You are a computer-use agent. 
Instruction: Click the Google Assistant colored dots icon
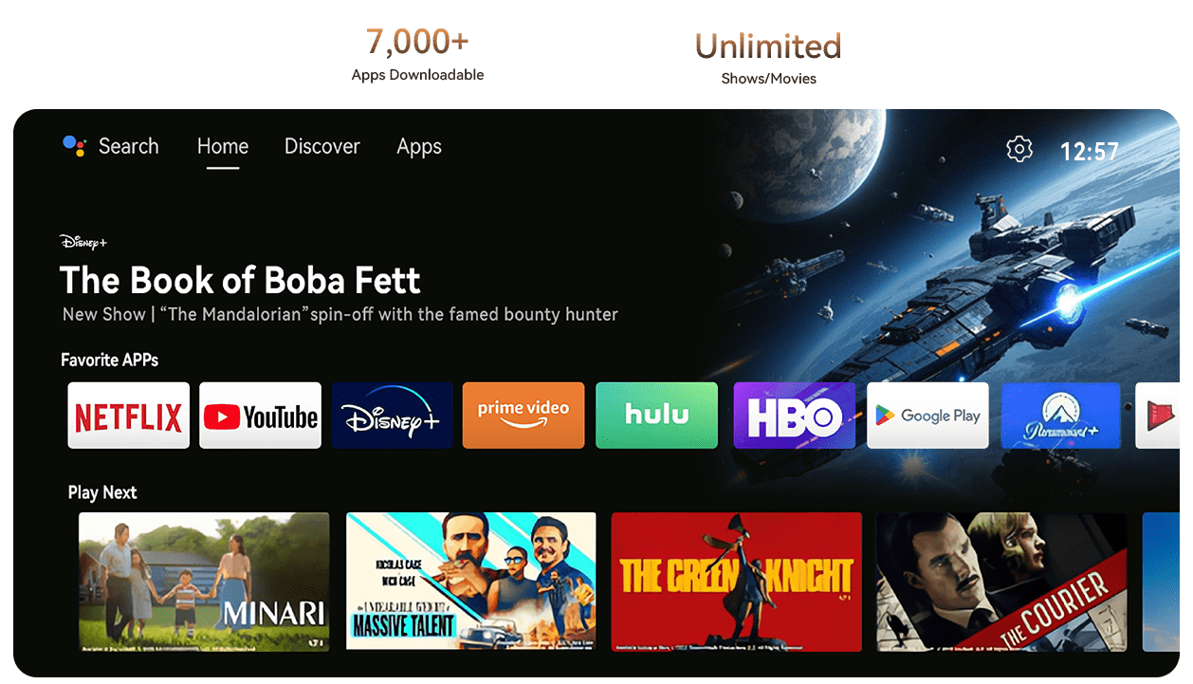point(74,145)
